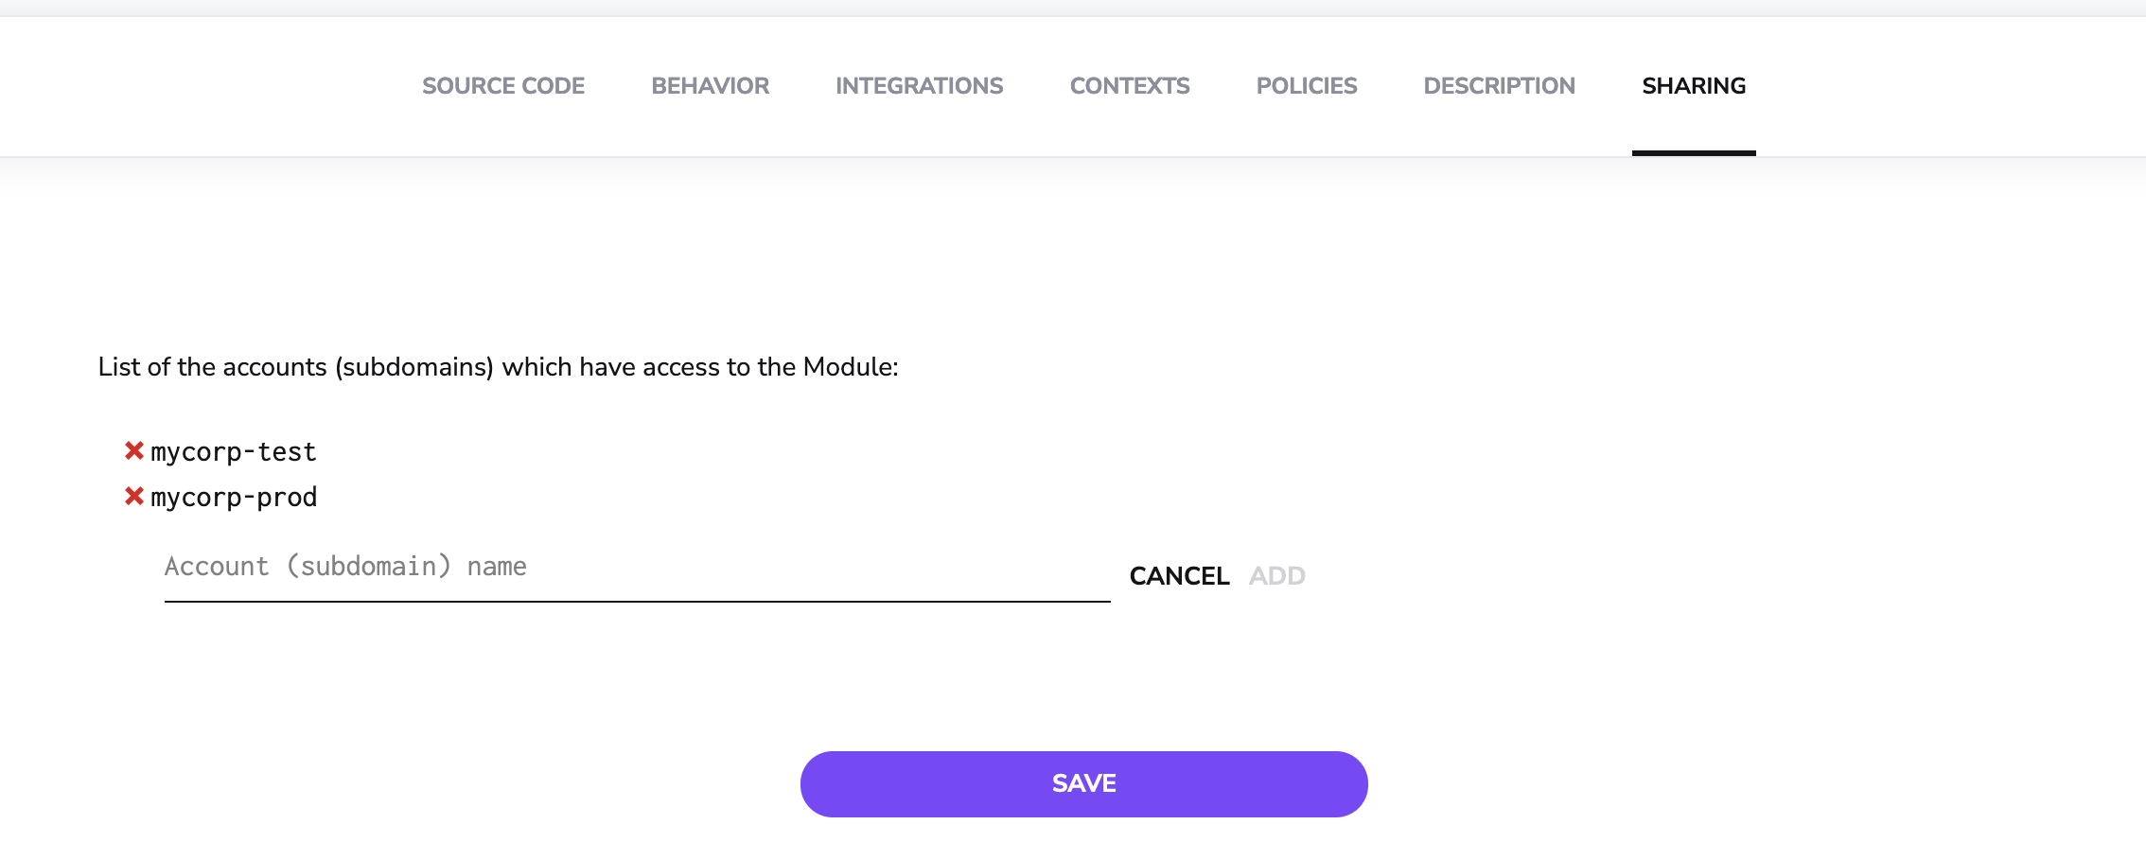The image size is (2146, 842).
Task: Click the mycorp-test account name
Action: (234, 452)
